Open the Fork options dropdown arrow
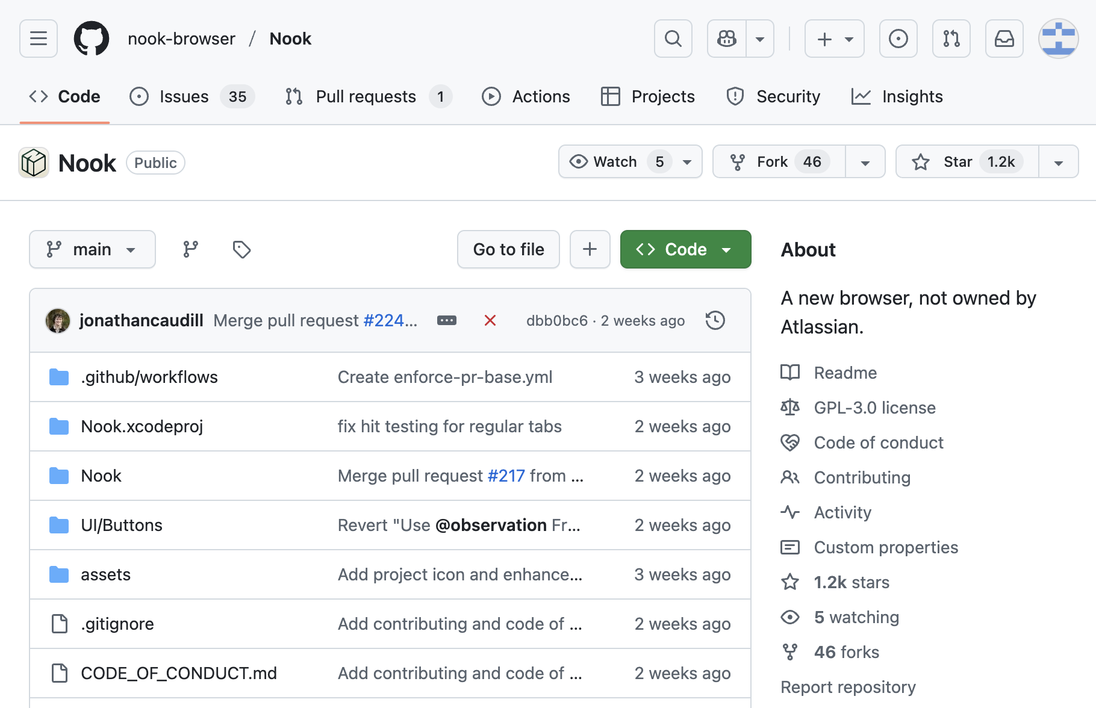Viewport: 1096px width, 708px height. (x=865, y=162)
